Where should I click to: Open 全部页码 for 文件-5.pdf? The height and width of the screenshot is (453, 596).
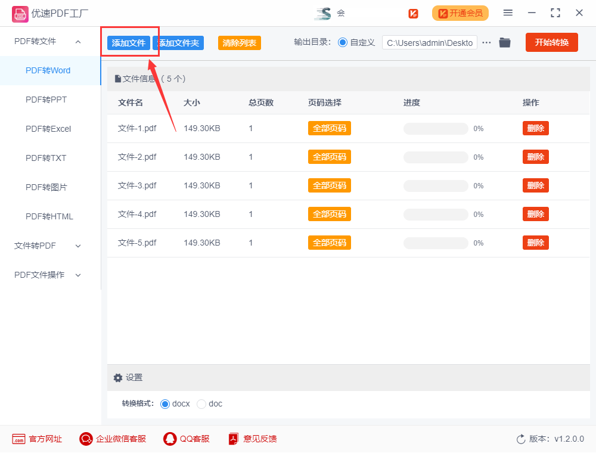(330, 243)
